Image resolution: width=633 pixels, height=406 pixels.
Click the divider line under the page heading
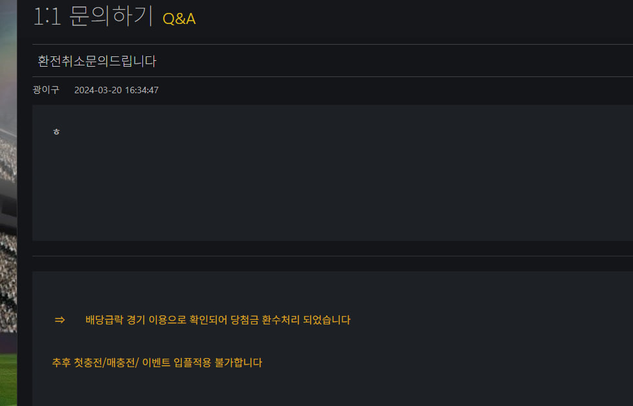click(324, 44)
